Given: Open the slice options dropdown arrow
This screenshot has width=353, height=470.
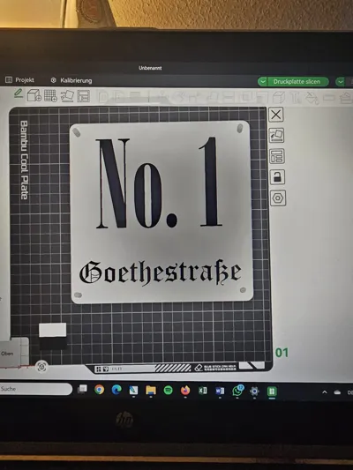Looking at the screenshot, I should [262, 81].
